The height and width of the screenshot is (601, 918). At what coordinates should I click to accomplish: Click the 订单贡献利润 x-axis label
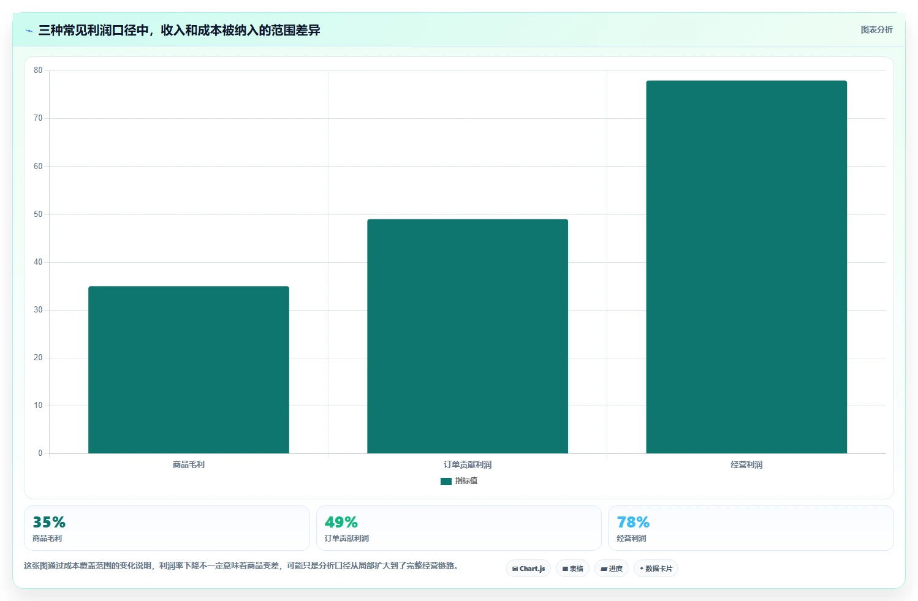[x=468, y=464]
